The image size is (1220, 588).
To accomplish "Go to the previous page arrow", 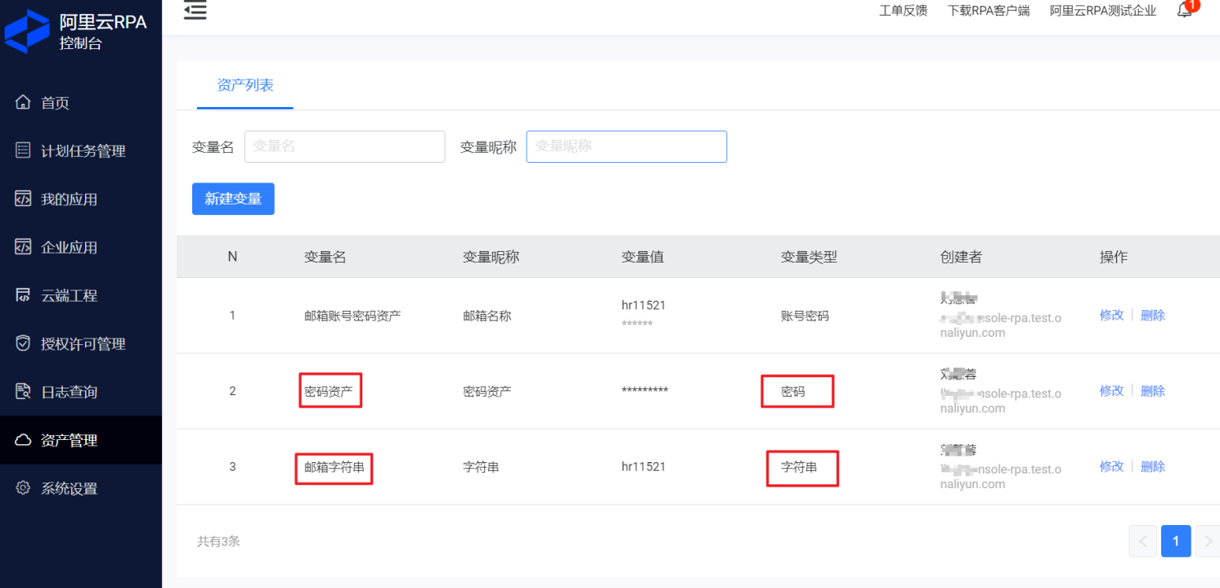I will pos(1143,541).
